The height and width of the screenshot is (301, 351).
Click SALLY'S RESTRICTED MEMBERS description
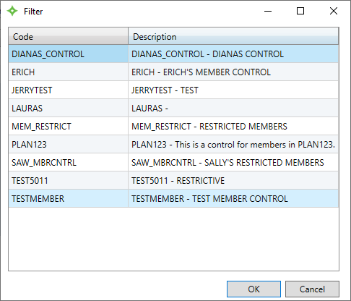pyautogui.click(x=233, y=163)
